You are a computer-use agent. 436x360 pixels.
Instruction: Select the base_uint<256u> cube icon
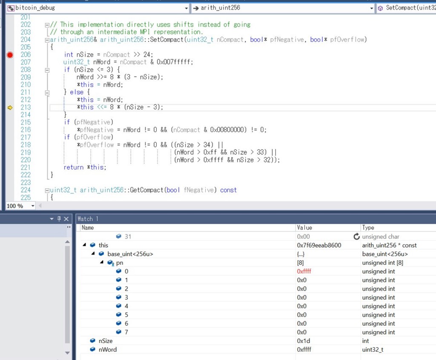[101, 254]
